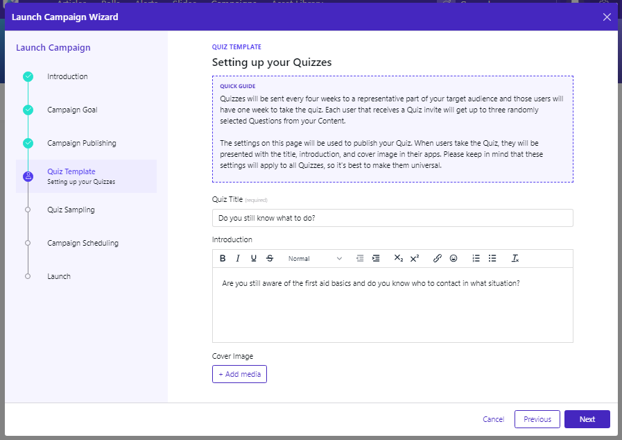Decrease indent in the Introduction editor
Screen dimensions: 622x440
pyautogui.click(x=360, y=258)
